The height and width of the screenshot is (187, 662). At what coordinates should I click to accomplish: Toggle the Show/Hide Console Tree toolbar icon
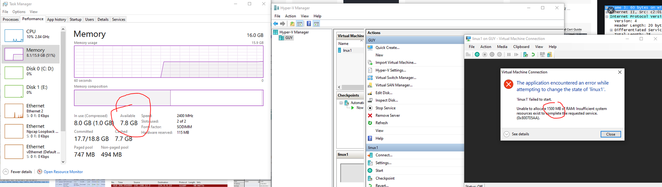pos(300,24)
